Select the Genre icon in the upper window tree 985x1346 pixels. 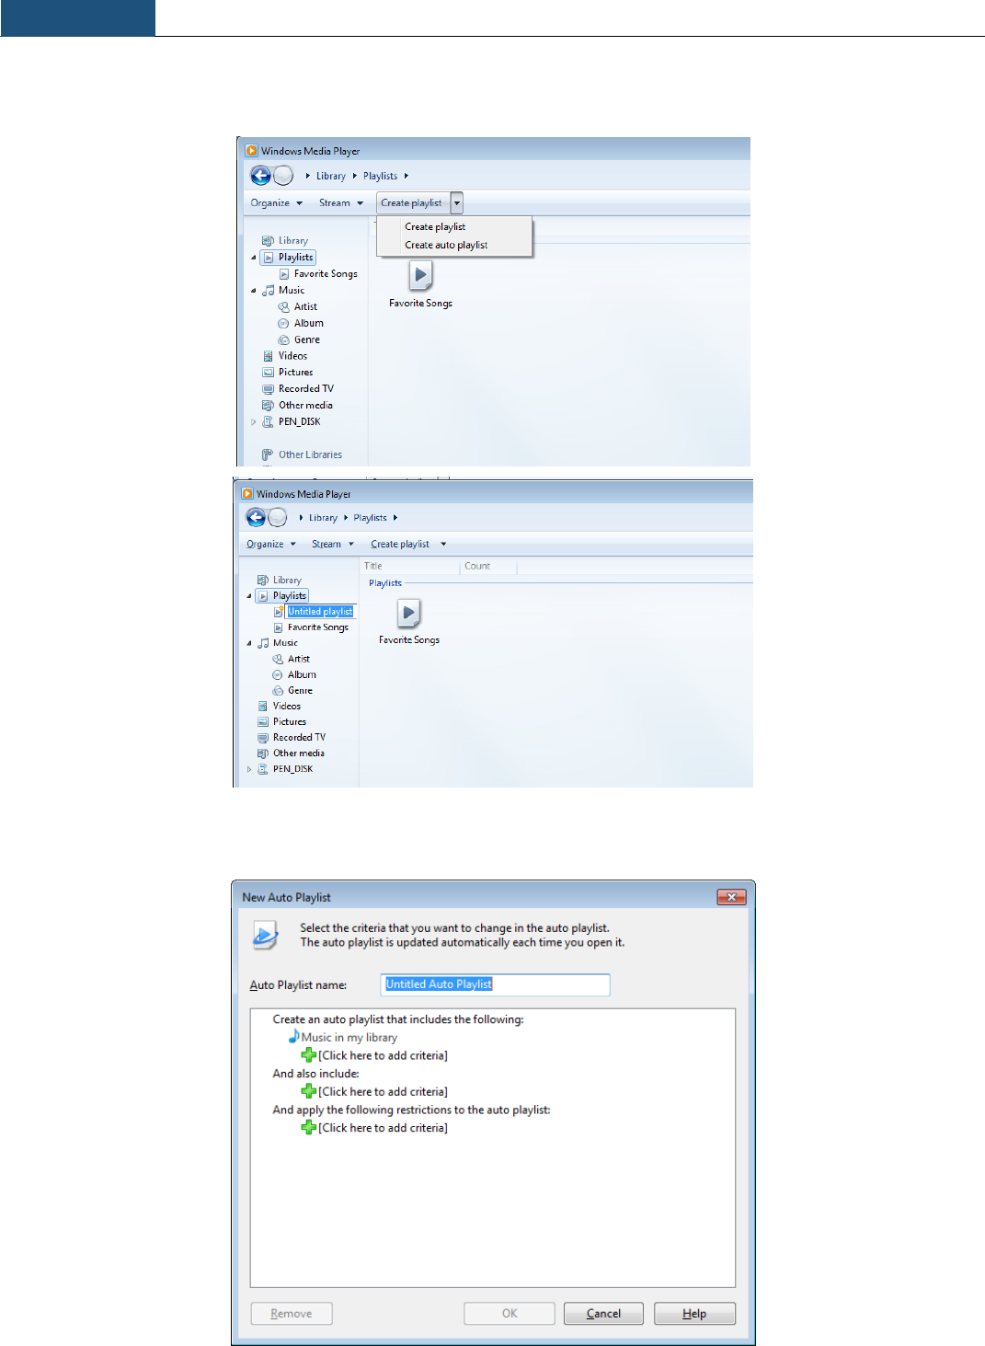283,340
